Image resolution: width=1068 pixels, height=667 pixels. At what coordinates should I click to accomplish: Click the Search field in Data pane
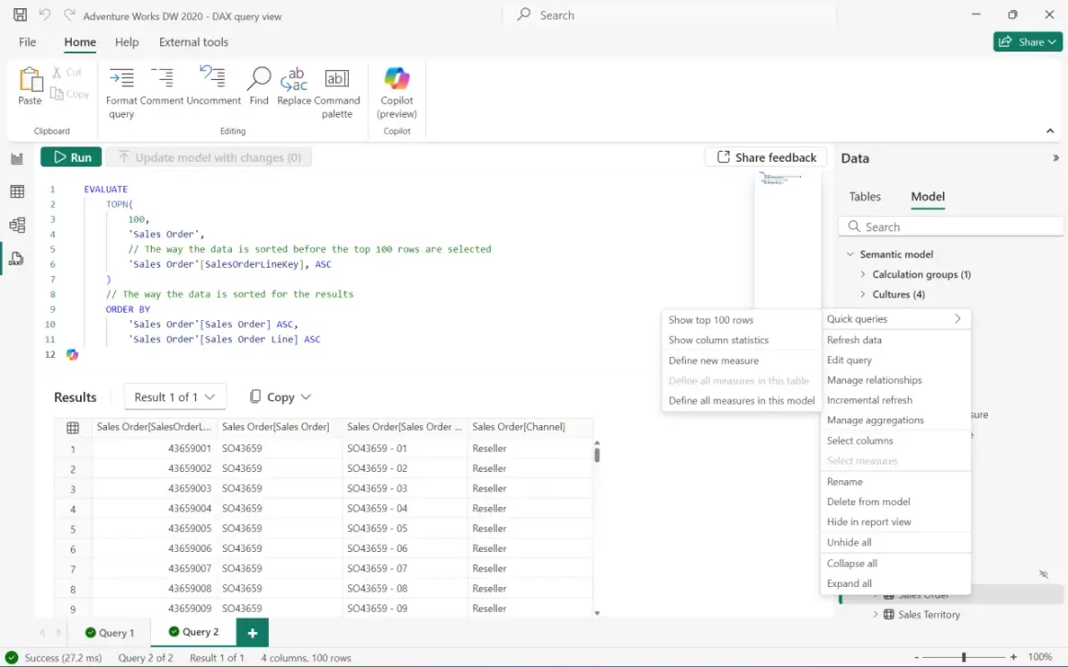point(951,226)
